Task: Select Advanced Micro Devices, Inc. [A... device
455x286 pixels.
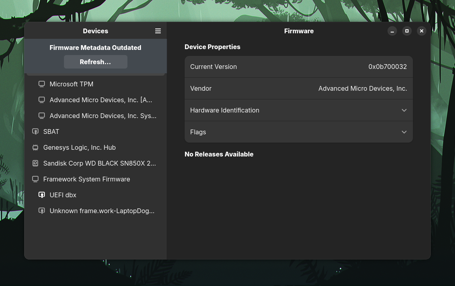Action: tap(100, 100)
